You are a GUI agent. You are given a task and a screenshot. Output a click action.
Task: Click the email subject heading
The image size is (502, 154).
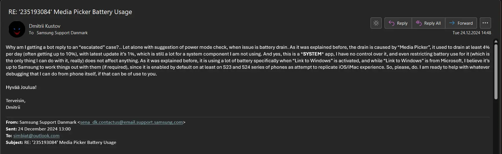[70, 12]
